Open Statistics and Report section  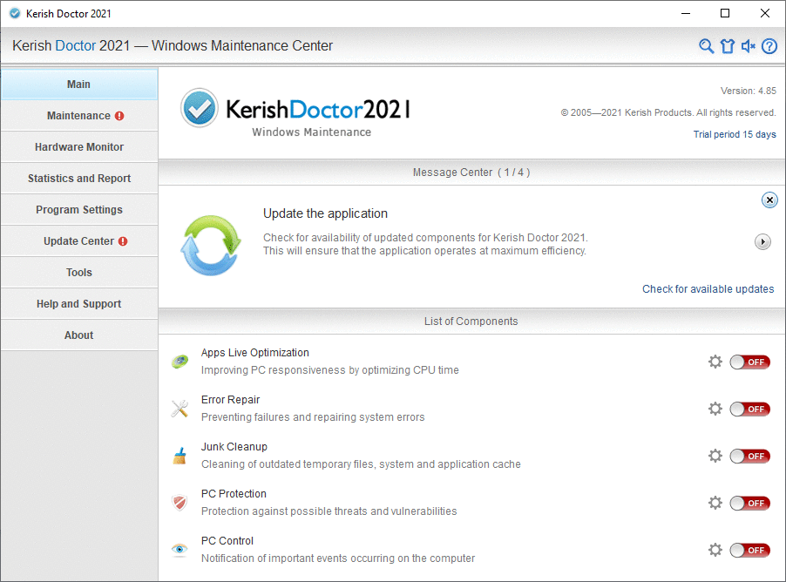click(x=79, y=179)
